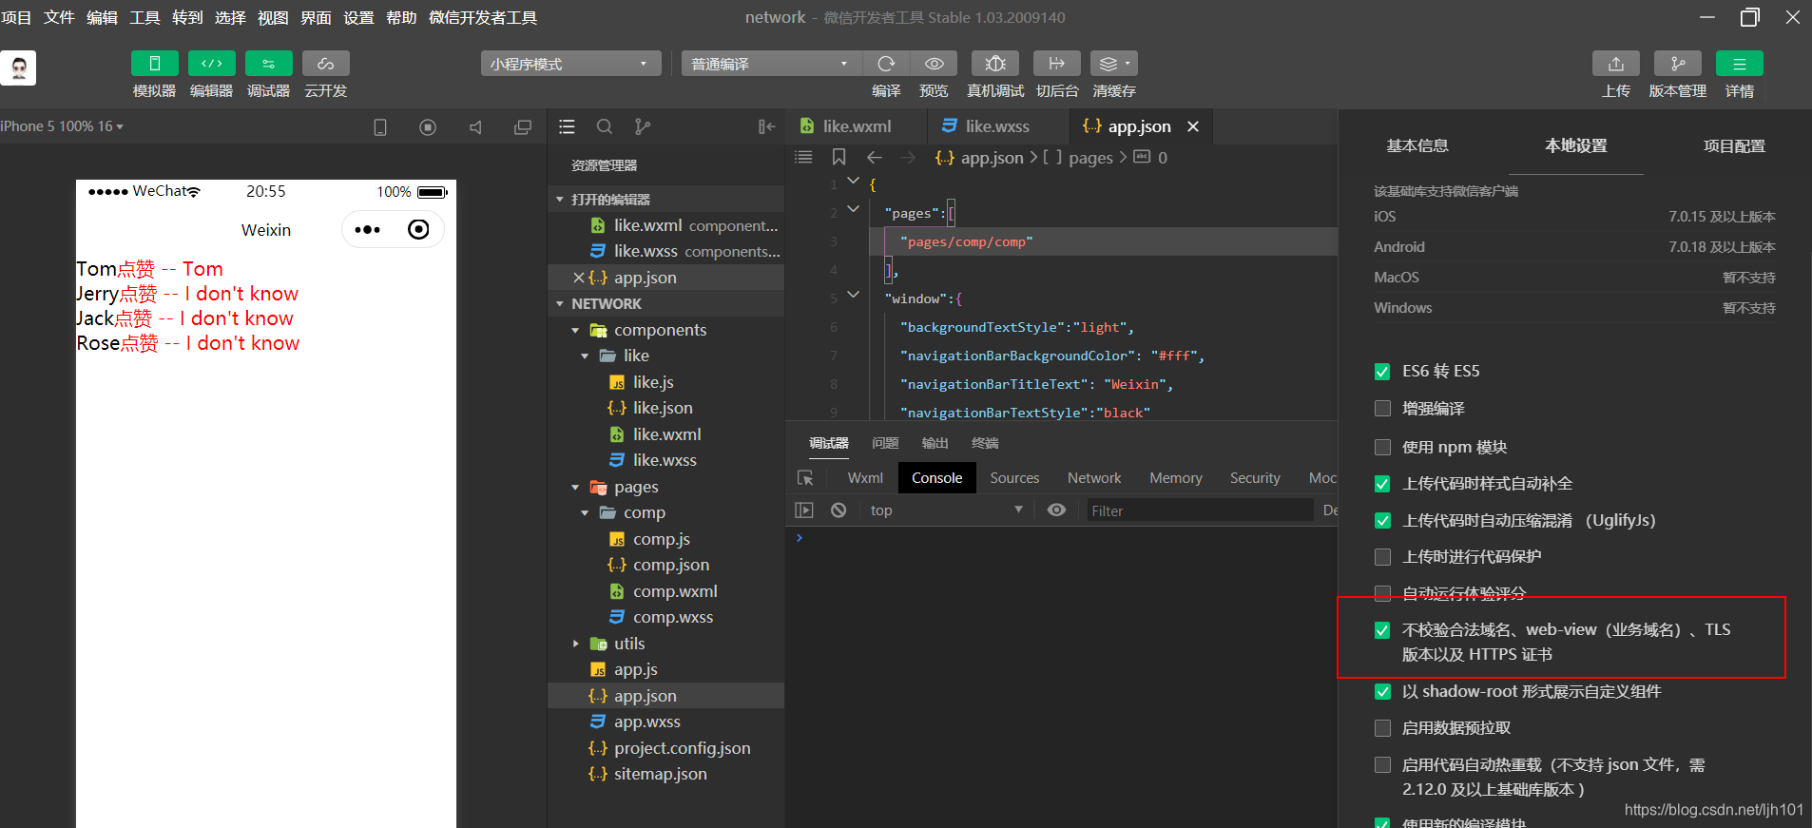The image size is (1812, 828).
Task: Toggle the simulator (模拟器) panel button
Action: tap(154, 64)
